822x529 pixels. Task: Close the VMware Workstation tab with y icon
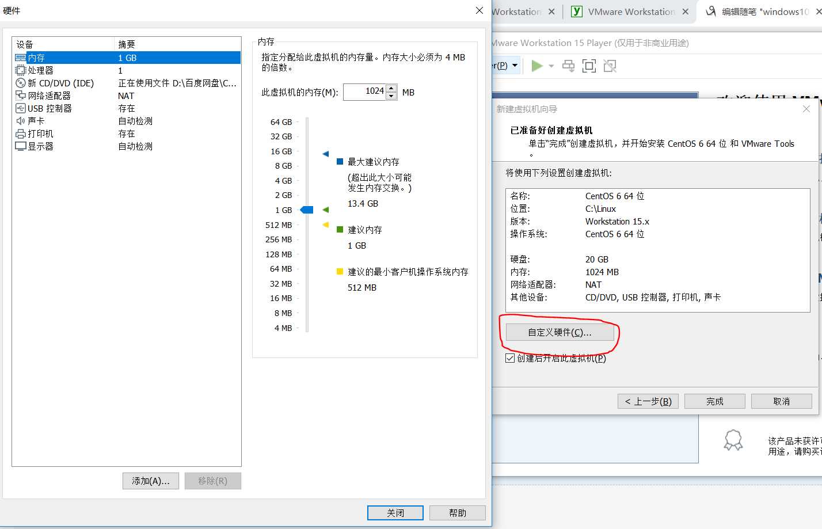tap(686, 12)
